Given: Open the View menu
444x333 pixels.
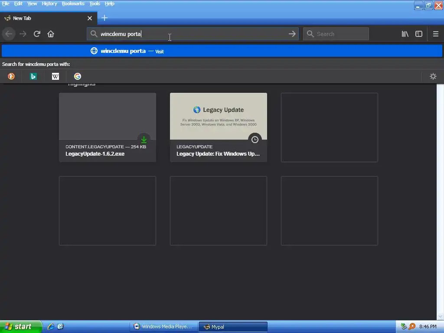Looking at the screenshot, I should pos(32,3).
